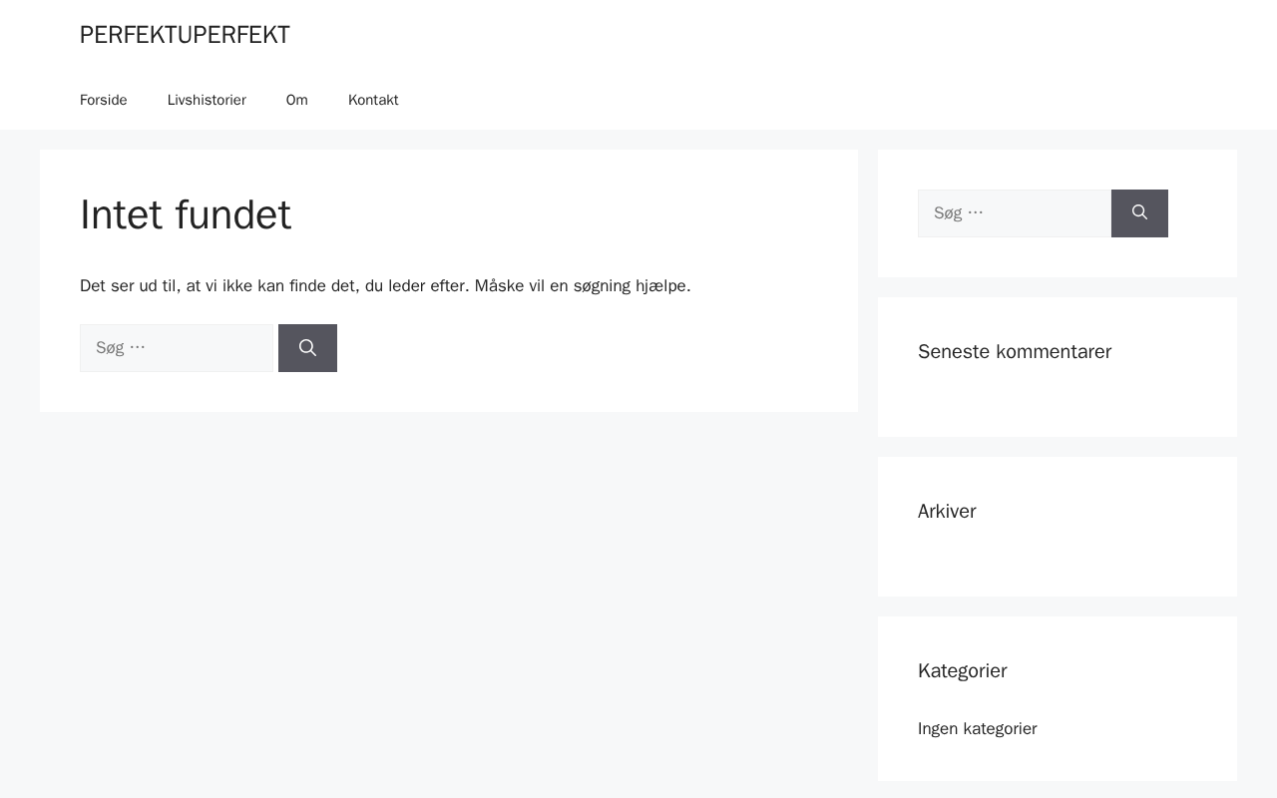1277x798 pixels.
Task: Click the empty gray area below the main panel
Action: (449, 598)
